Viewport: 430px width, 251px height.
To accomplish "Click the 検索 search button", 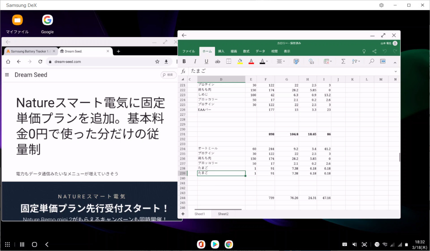I will click(x=168, y=75).
